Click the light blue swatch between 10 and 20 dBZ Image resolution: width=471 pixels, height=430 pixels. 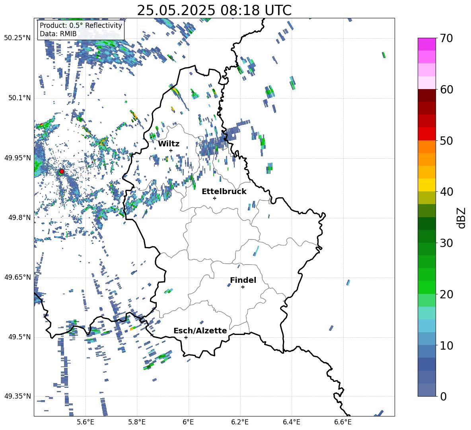pos(426,326)
